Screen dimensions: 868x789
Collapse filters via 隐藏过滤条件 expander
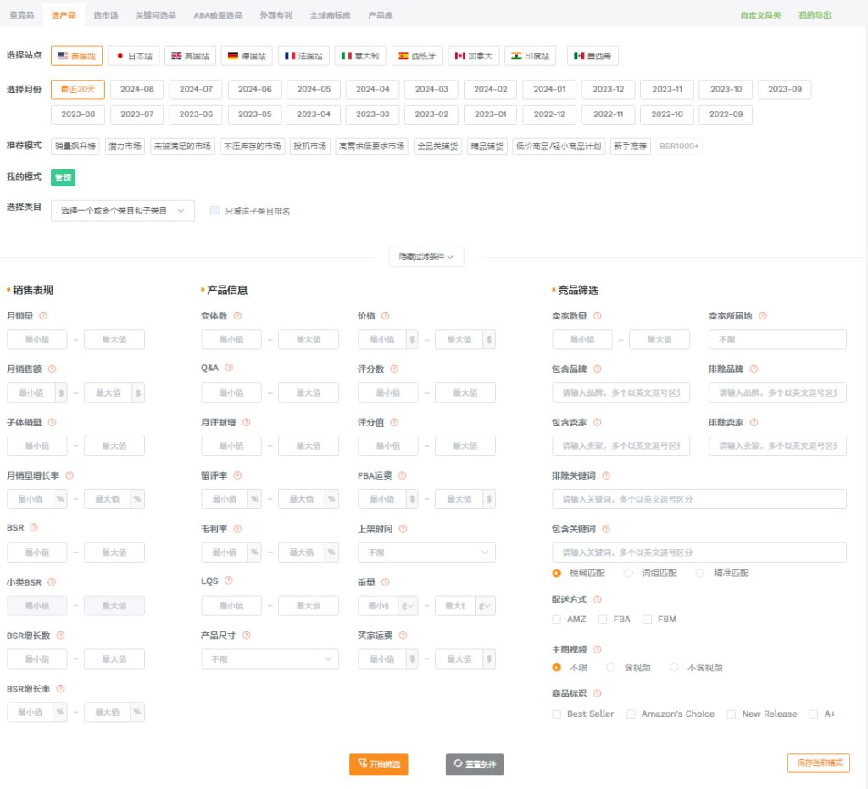(426, 256)
